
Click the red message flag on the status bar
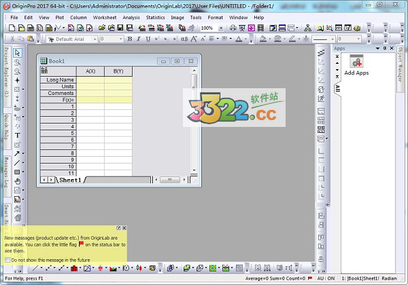point(309,278)
